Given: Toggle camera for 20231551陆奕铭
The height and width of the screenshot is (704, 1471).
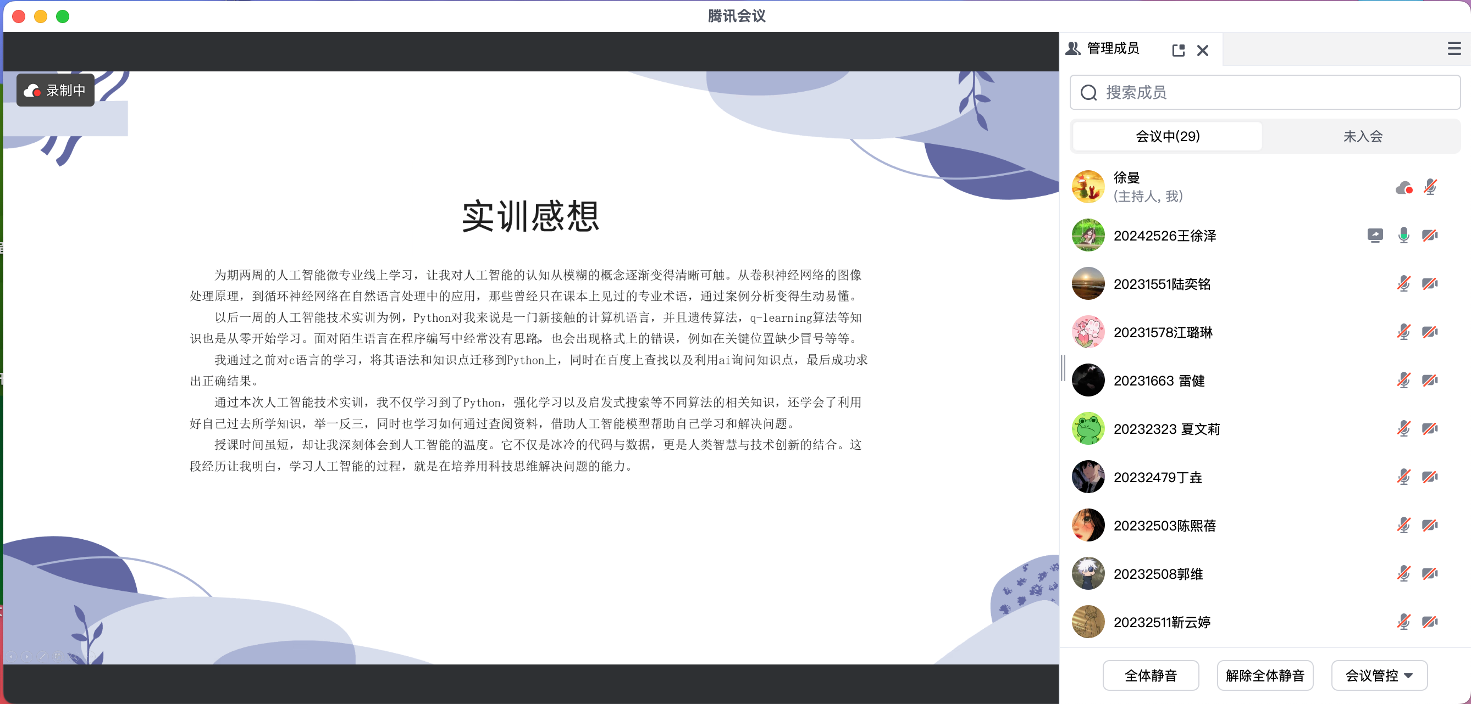Looking at the screenshot, I should [x=1429, y=283].
